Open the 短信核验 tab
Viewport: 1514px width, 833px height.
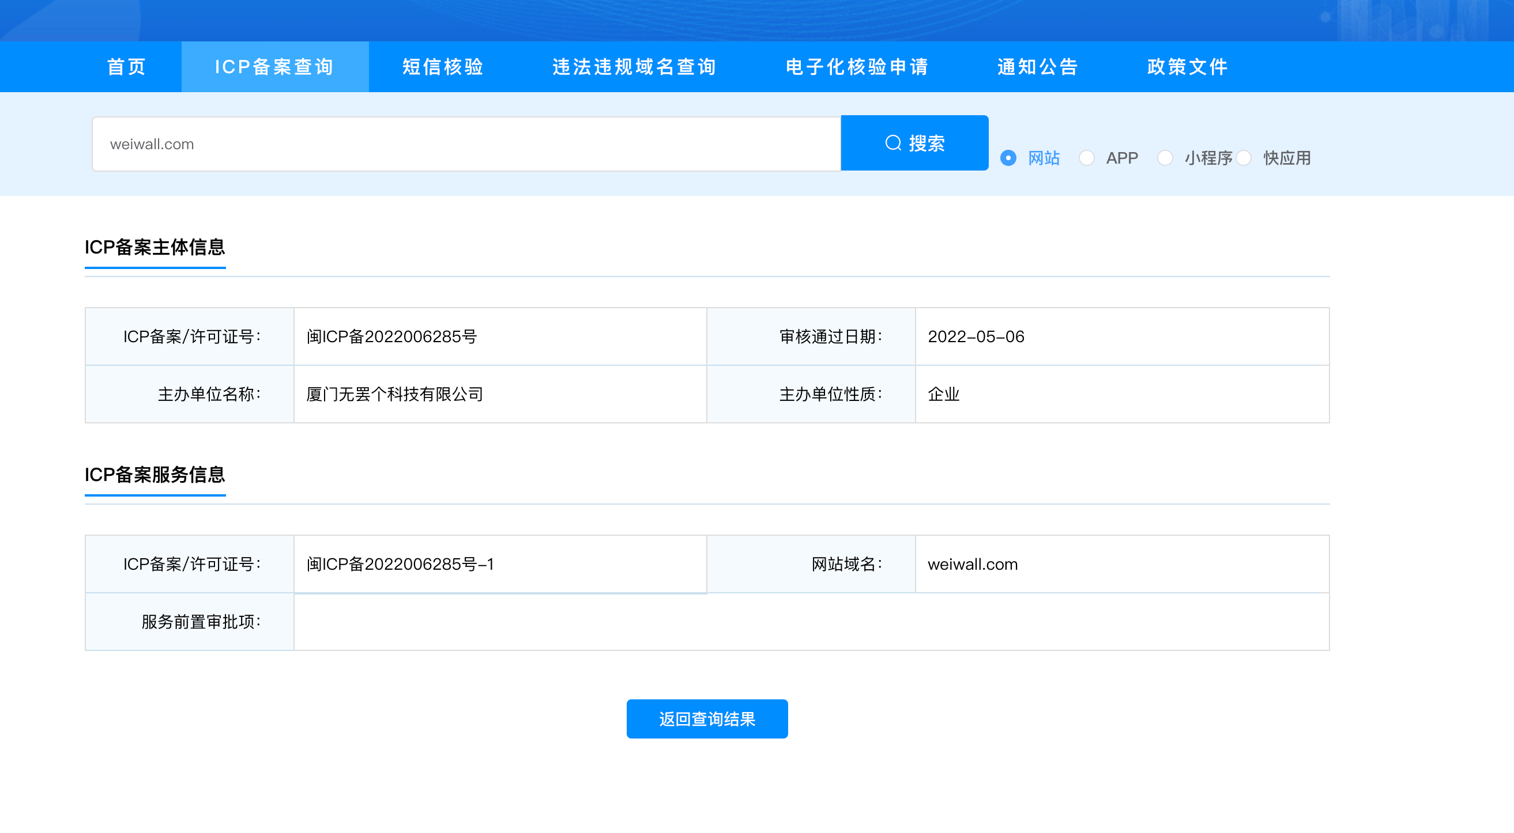443,67
